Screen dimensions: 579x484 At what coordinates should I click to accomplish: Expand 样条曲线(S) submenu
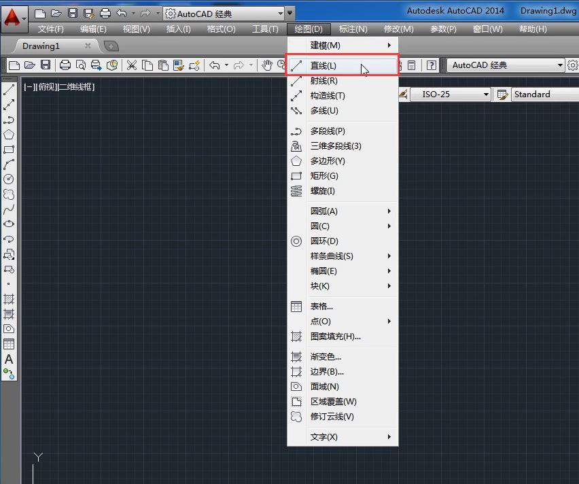click(343, 256)
